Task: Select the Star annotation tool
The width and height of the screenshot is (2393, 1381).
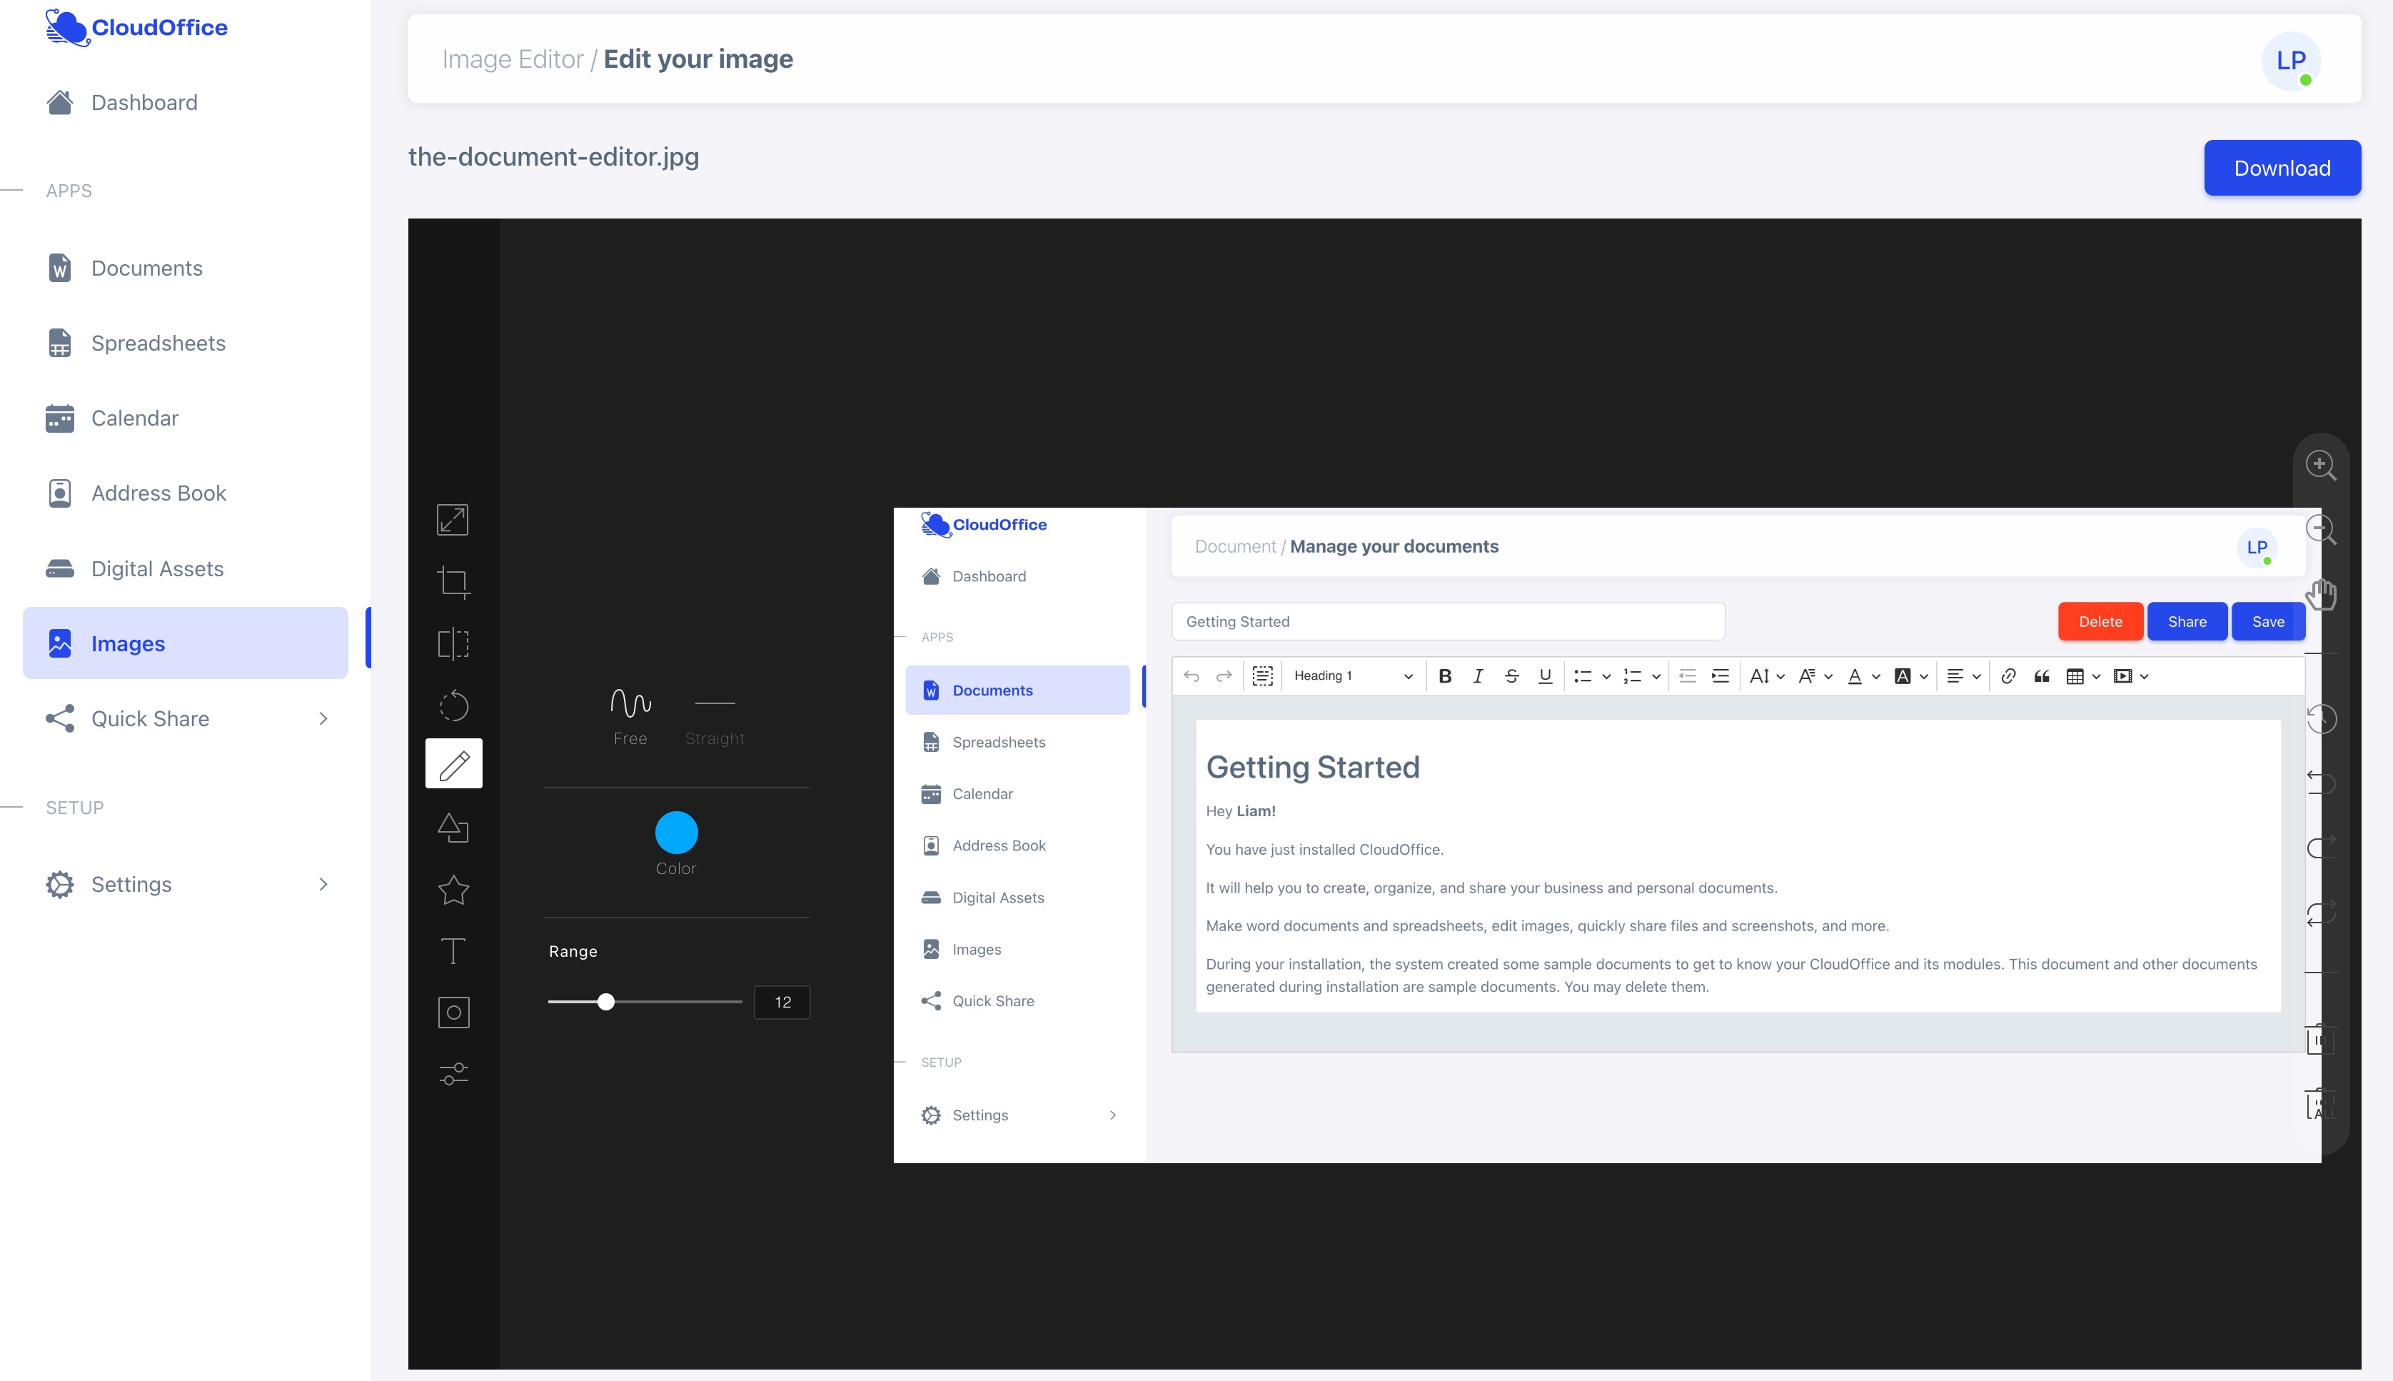Action: [453, 890]
